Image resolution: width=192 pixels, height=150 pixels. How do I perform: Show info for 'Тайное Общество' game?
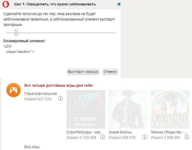click(187, 137)
